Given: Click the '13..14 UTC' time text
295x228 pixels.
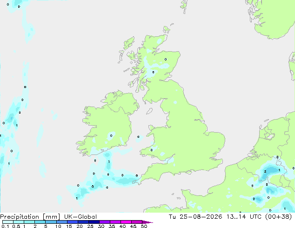Looking at the screenshot, I should coord(244,217).
